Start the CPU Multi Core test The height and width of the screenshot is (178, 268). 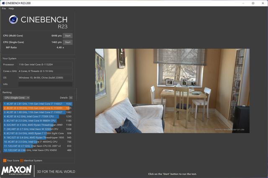pyautogui.click(x=67, y=36)
